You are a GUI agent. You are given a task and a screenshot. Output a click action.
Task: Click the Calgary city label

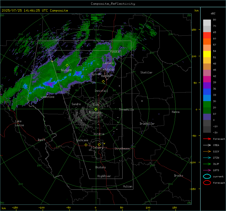tap(98, 148)
